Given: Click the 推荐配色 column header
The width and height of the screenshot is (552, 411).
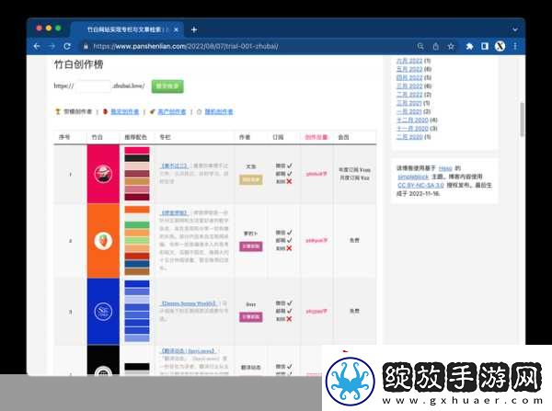Looking at the screenshot, I should [135, 137].
